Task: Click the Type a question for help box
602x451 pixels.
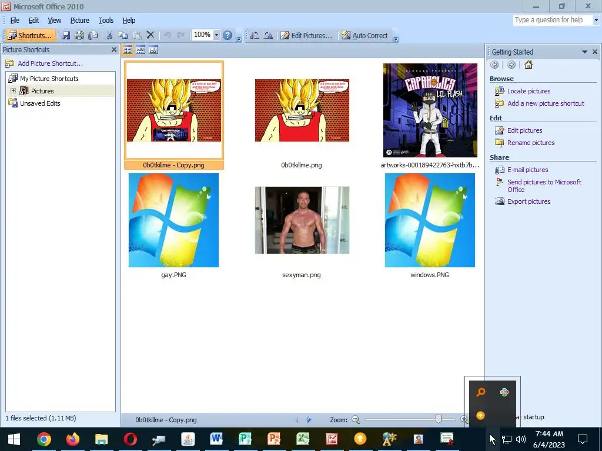Action: click(x=553, y=20)
